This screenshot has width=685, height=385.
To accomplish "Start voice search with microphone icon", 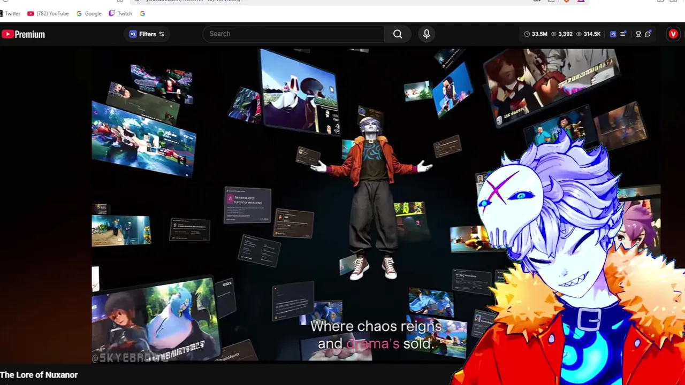I will pyautogui.click(x=427, y=34).
